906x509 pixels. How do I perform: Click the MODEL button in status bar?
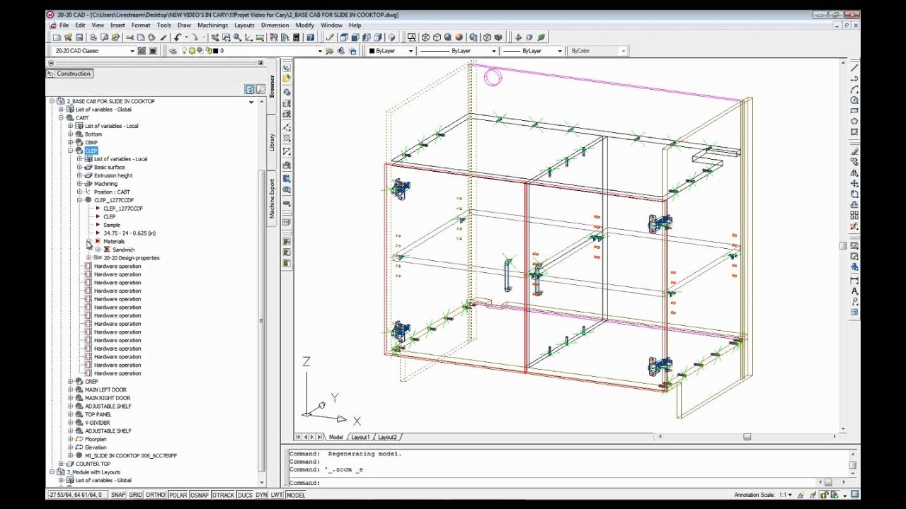click(296, 495)
